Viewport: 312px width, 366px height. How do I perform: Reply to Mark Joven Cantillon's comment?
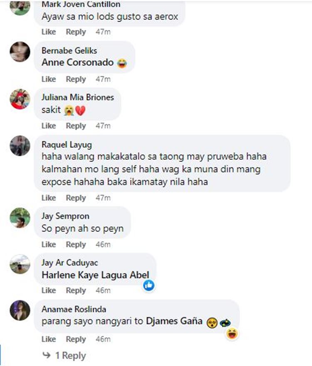[76, 32]
